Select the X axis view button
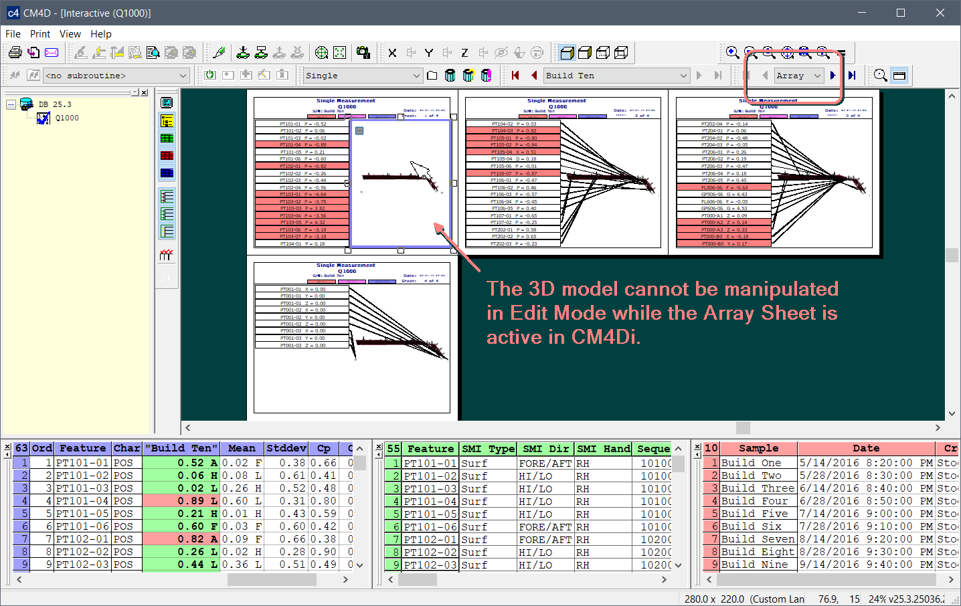Viewport: 961px width, 606px height. pos(392,53)
